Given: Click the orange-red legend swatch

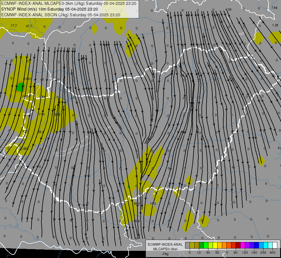Looking at the screenshot, I should coord(229,245).
